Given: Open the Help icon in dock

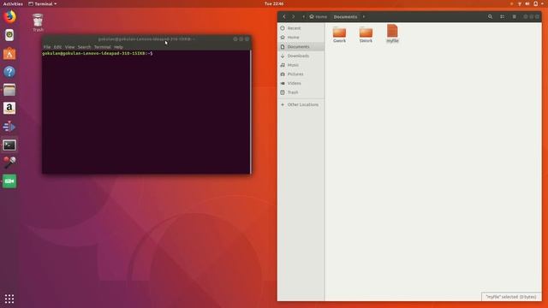Looking at the screenshot, I should coord(9,72).
